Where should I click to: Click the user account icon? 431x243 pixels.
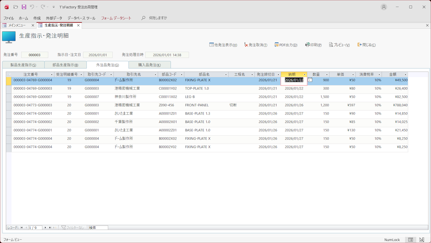coord(384,7)
